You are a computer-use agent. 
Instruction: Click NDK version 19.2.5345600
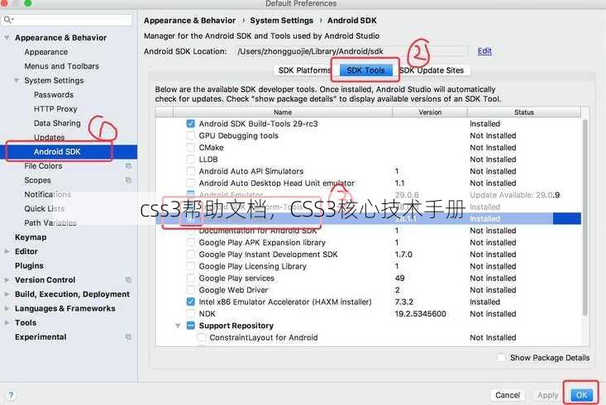(420, 314)
